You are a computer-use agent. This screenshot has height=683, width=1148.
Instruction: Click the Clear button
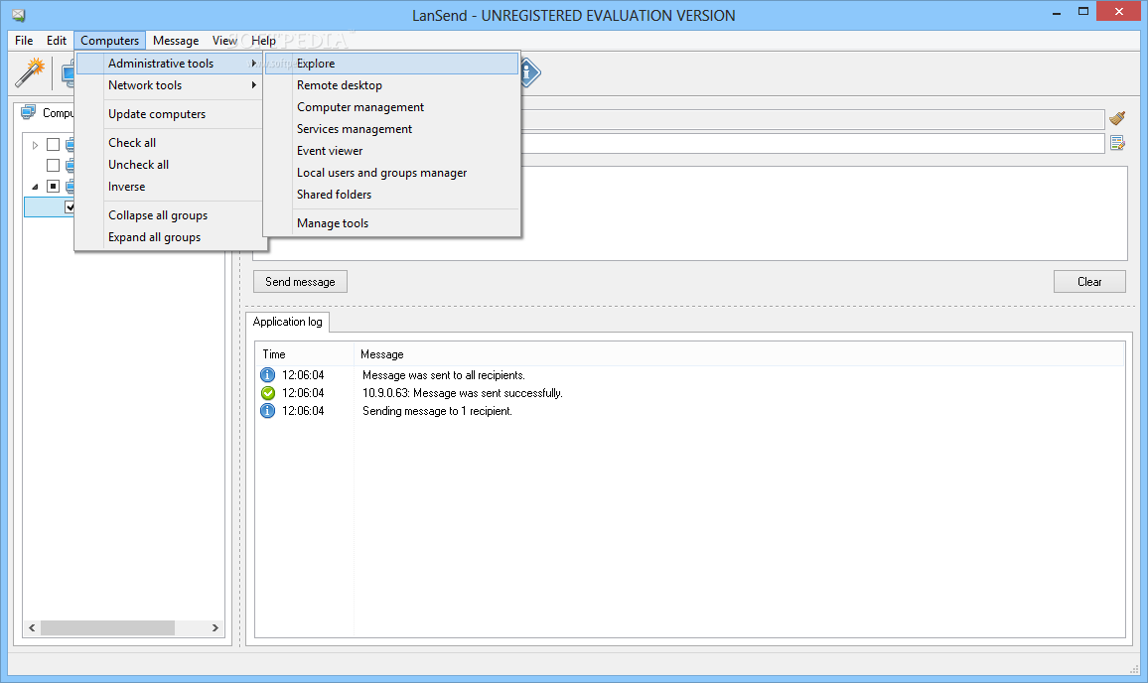click(1089, 282)
